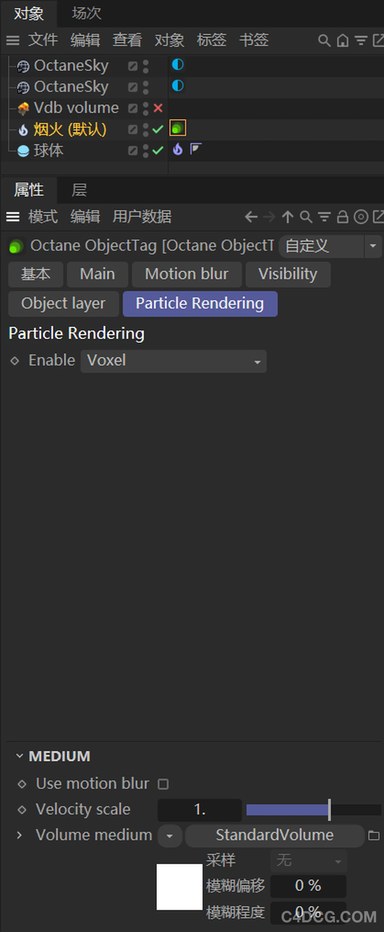Select the Vdb volume fire icon
Image resolution: width=384 pixels, height=932 pixels.
coord(23,108)
